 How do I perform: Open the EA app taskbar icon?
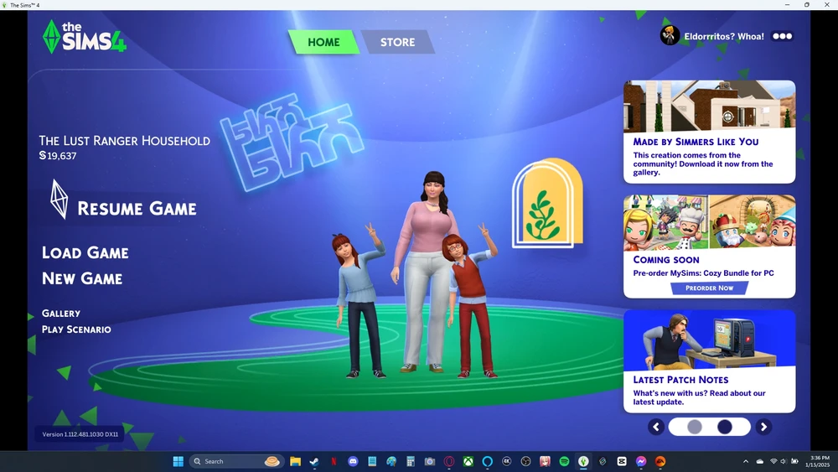click(660, 461)
